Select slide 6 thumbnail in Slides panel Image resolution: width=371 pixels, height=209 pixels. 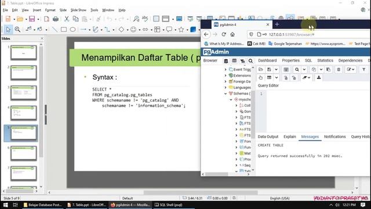23,153
